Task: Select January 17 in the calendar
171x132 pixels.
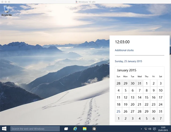Action: [161, 98]
